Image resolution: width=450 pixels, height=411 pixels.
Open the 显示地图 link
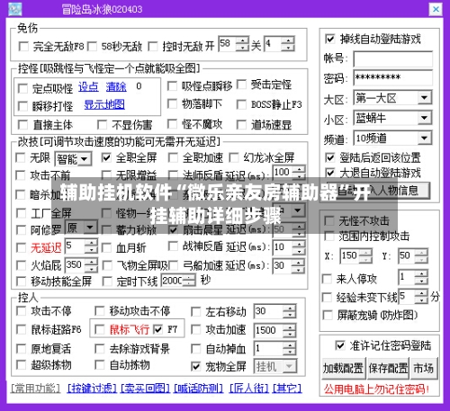pyautogui.click(x=104, y=104)
